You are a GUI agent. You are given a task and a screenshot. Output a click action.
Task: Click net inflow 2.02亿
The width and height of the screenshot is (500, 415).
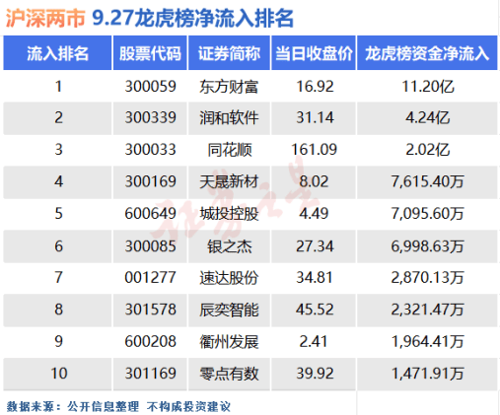[x=428, y=150]
